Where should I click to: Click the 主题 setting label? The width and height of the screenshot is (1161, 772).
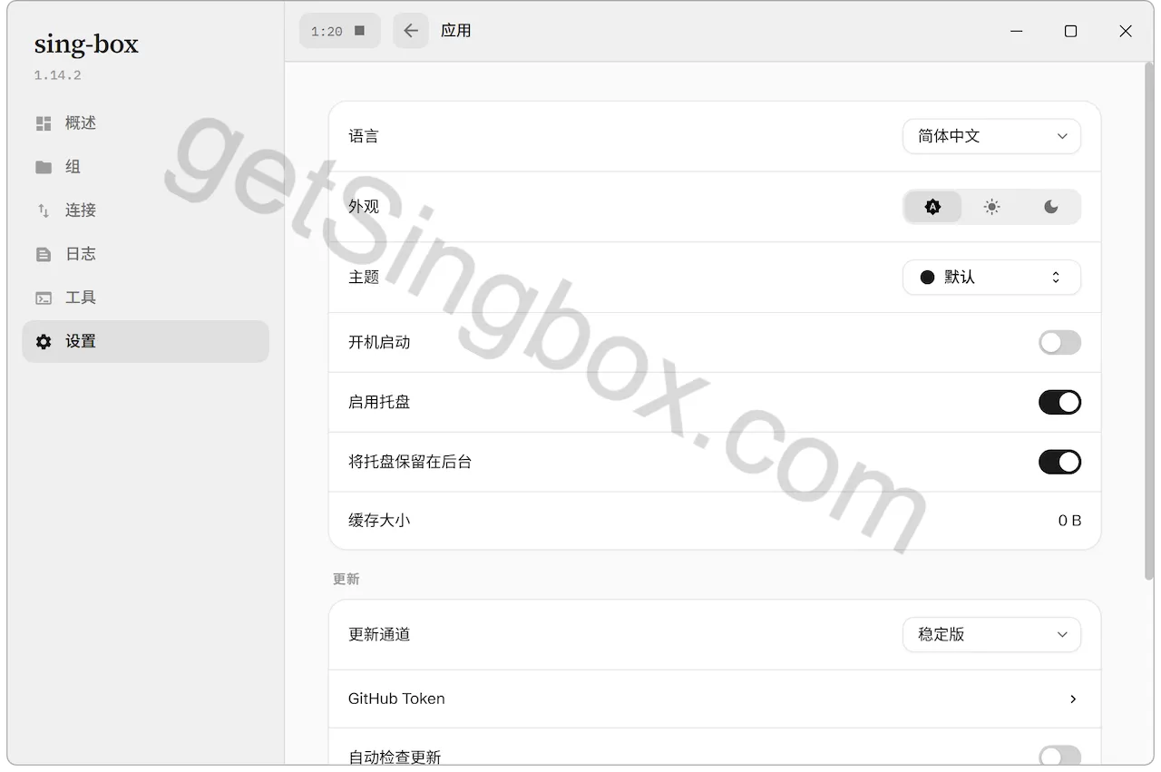tap(364, 278)
